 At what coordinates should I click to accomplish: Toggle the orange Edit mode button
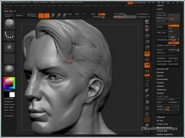pos(41,16)
